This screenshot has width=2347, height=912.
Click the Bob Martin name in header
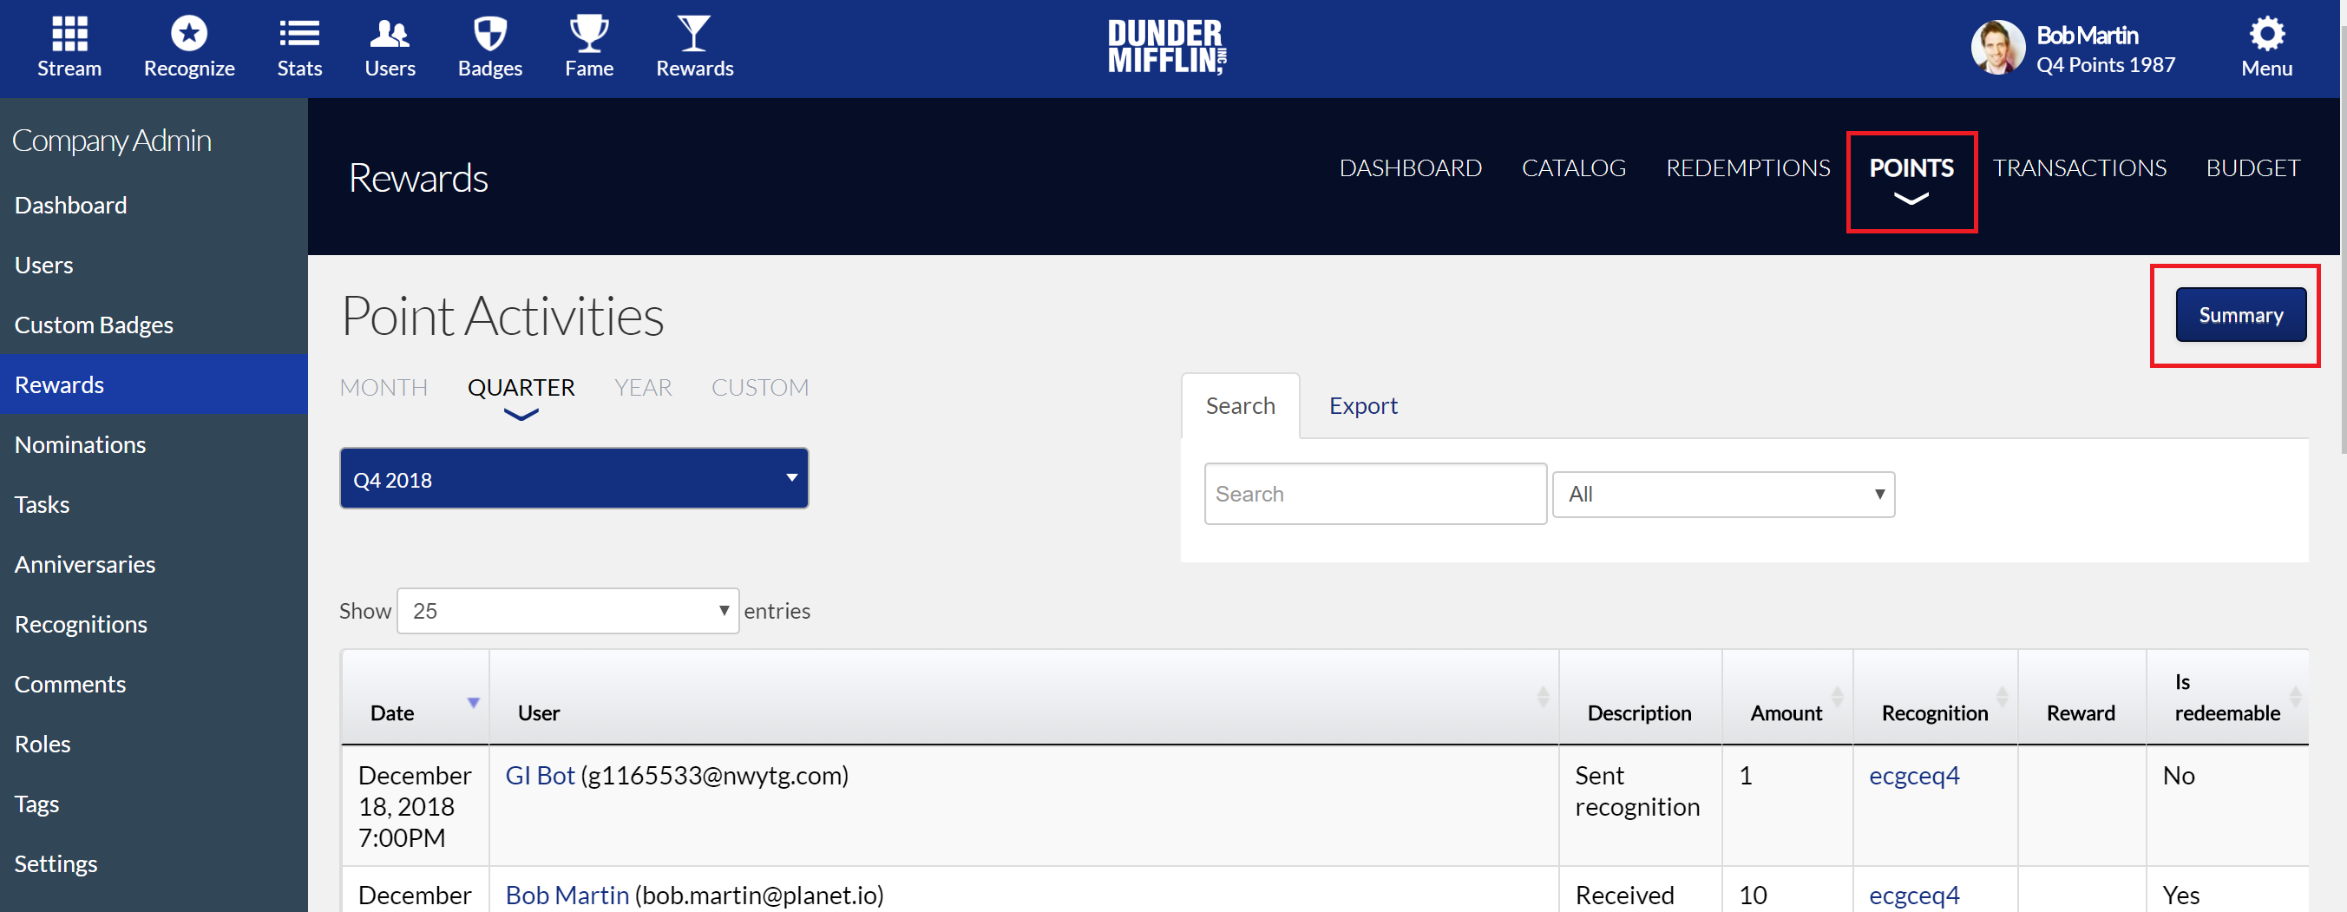pos(2087,36)
